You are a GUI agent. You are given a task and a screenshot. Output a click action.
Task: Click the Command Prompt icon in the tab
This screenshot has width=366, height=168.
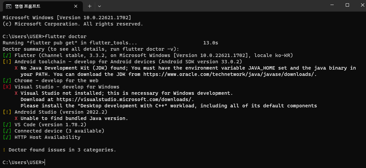pyautogui.click(x=8, y=6)
